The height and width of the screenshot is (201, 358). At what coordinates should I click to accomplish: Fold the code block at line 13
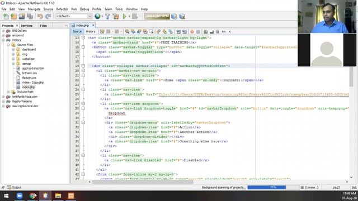pos(83,37)
